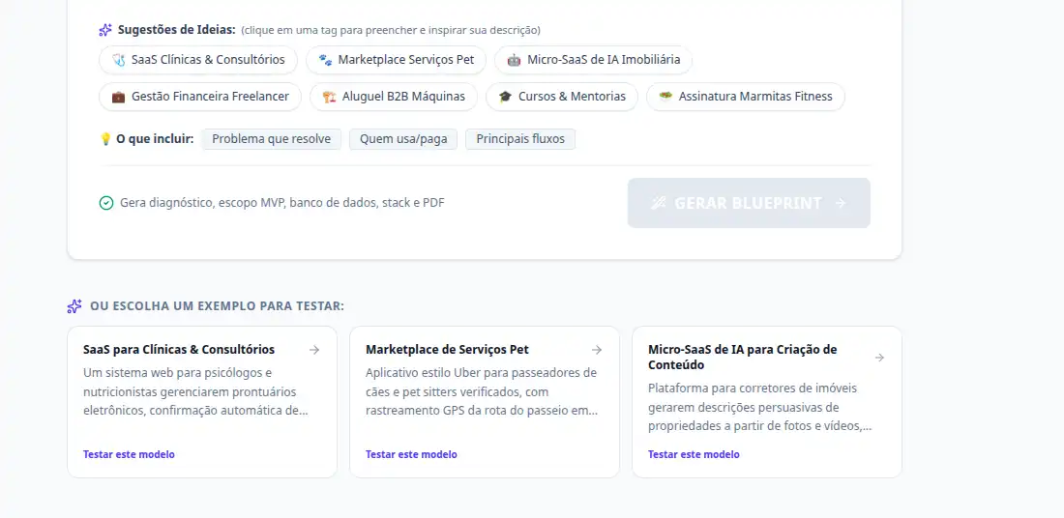
Task: Click the OU ESCOLHA UM EXEMPLO PARA TESTAR heading
Action: click(217, 306)
